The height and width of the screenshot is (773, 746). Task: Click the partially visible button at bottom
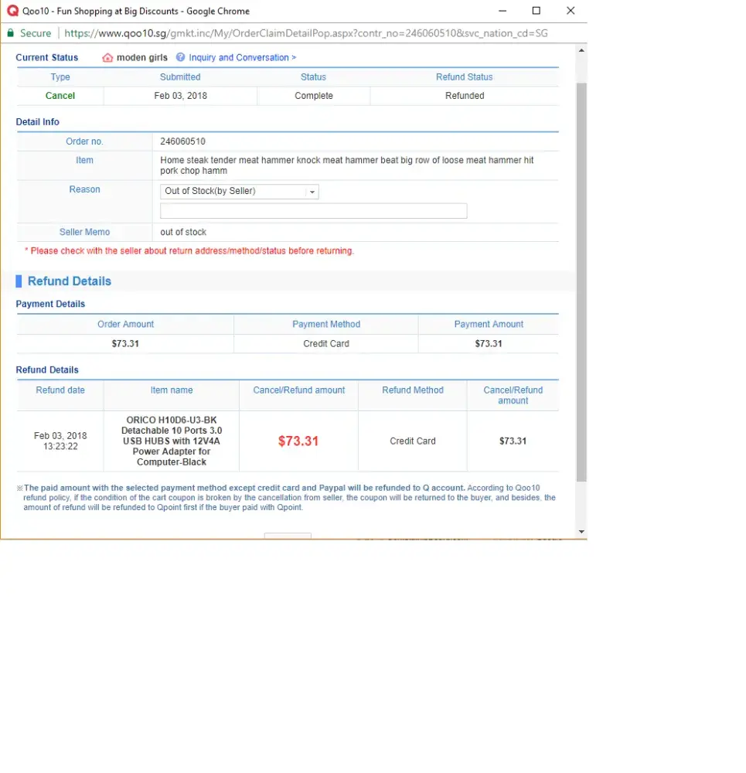pyautogui.click(x=288, y=536)
